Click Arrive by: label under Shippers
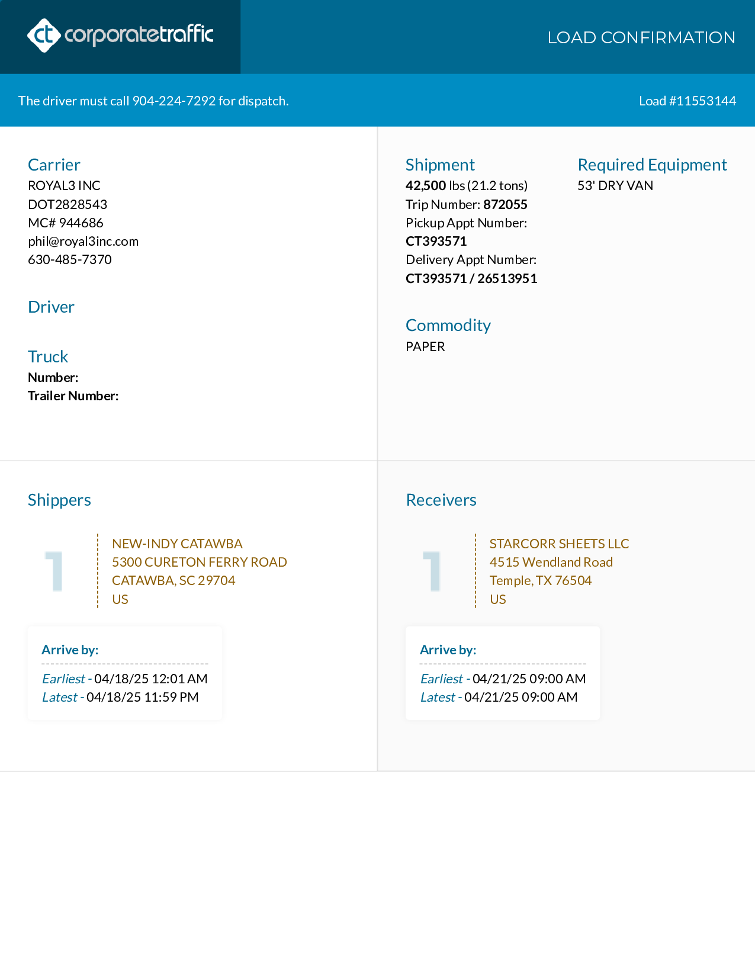The height and width of the screenshot is (977, 755). (70, 650)
